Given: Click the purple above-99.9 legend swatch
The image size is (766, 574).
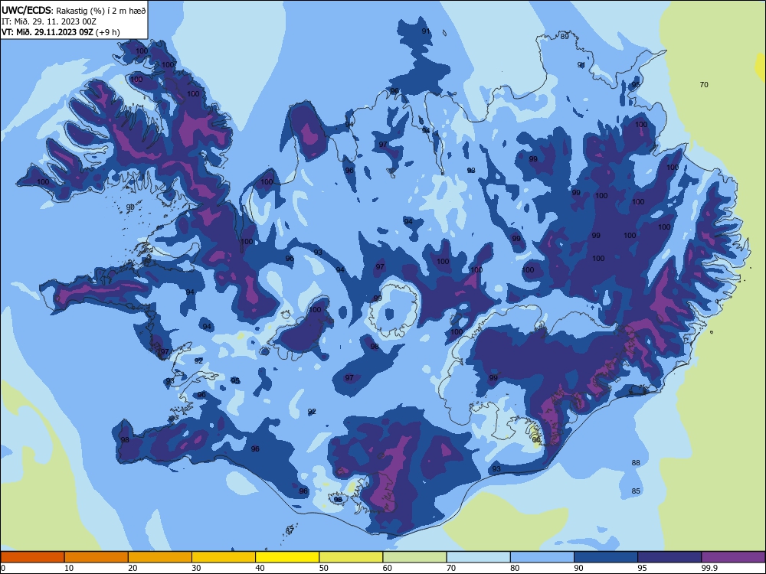Looking at the screenshot, I should [x=733, y=557].
